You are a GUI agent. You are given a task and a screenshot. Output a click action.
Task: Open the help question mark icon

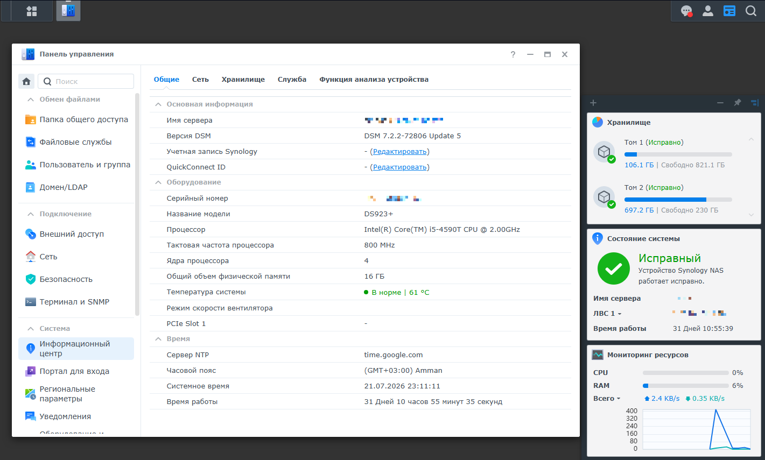coord(513,54)
